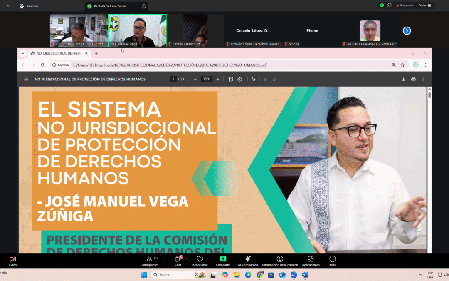Rotate the PDF using the rotate icon
This screenshot has width=449, height=281.
pos(240,79)
